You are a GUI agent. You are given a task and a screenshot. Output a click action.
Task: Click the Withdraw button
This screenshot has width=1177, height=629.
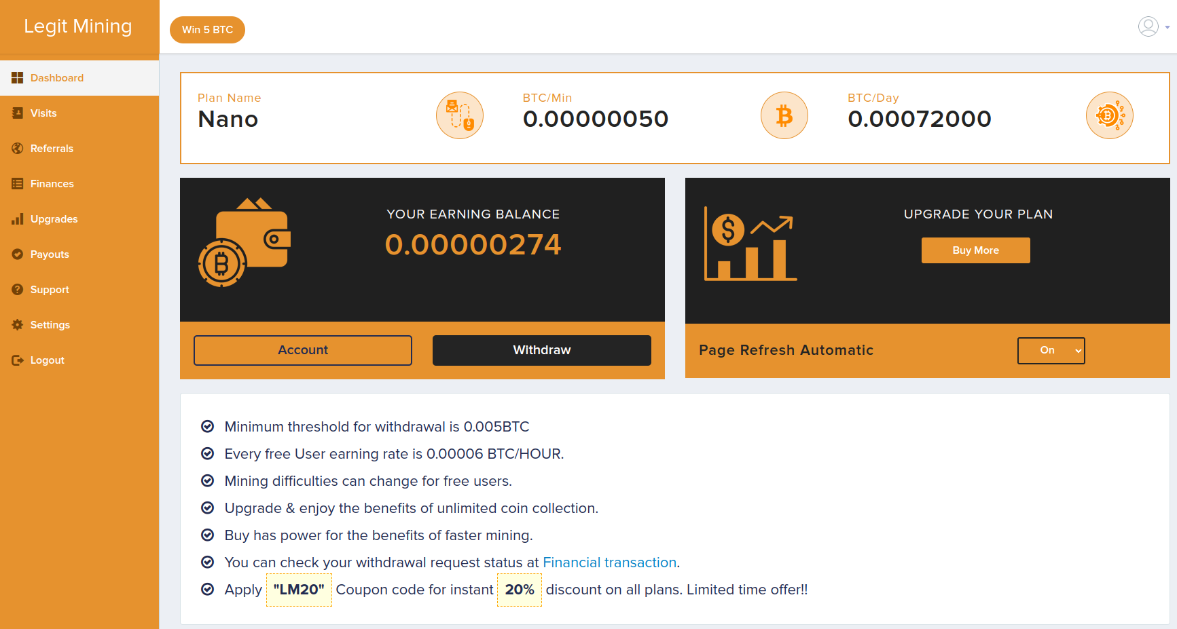(x=542, y=350)
